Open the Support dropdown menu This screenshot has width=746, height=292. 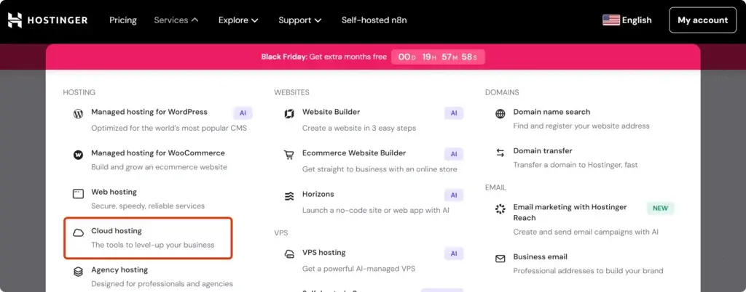click(299, 20)
